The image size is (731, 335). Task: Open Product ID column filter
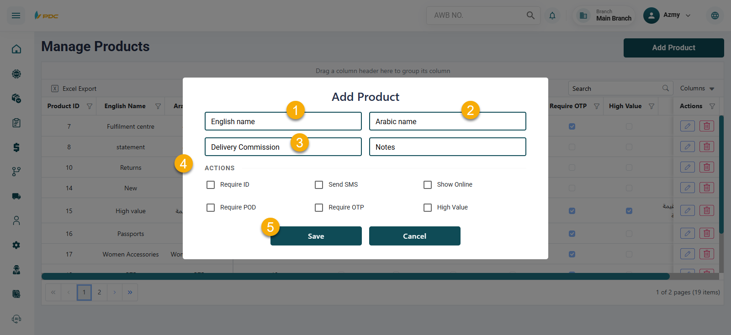pos(90,106)
